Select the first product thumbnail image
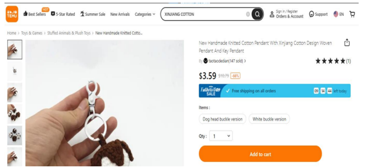The image size is (371, 168). point(15,49)
